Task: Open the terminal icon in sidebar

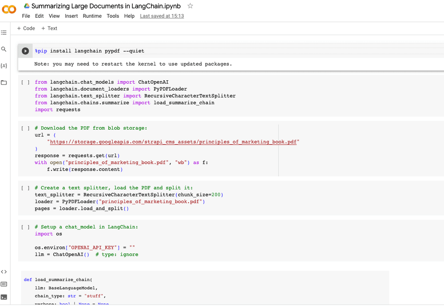Action: (x=4, y=297)
